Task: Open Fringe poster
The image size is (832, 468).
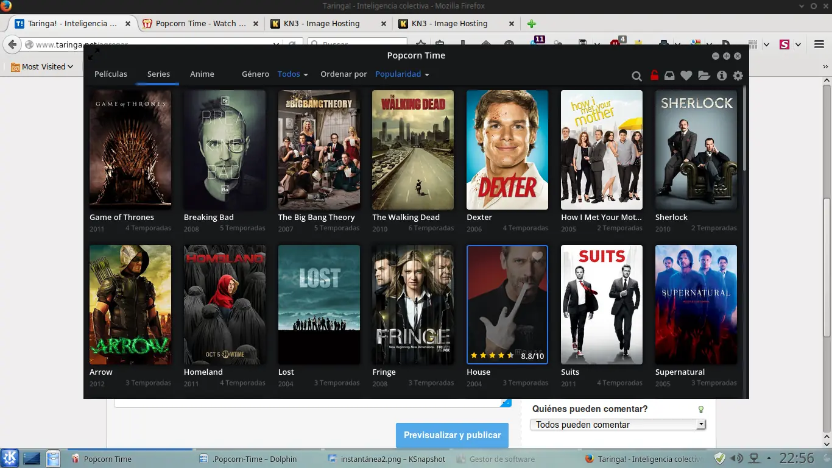Action: 413,305
